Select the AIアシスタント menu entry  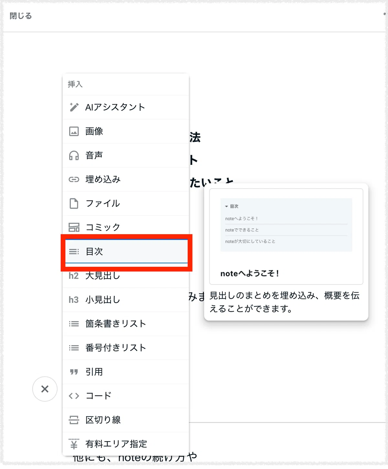click(x=126, y=107)
